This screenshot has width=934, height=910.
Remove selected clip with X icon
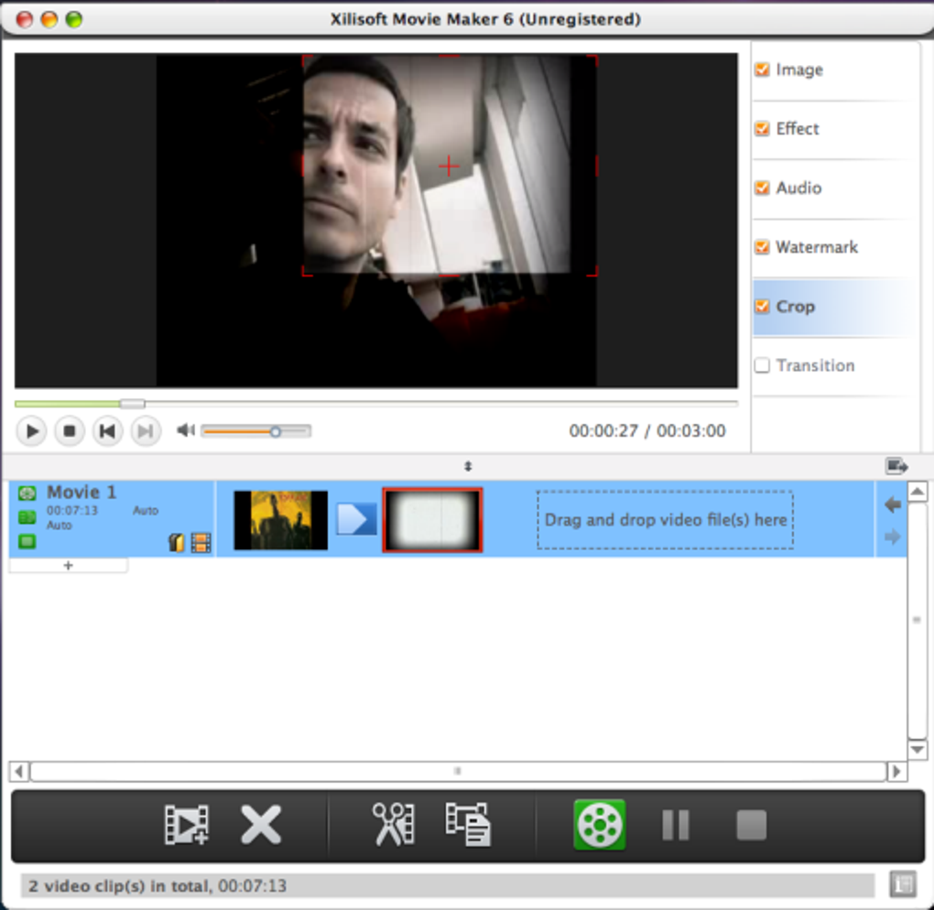(261, 825)
